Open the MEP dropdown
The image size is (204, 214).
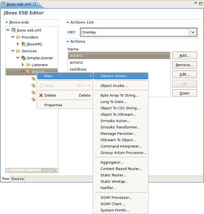[x=193, y=32]
